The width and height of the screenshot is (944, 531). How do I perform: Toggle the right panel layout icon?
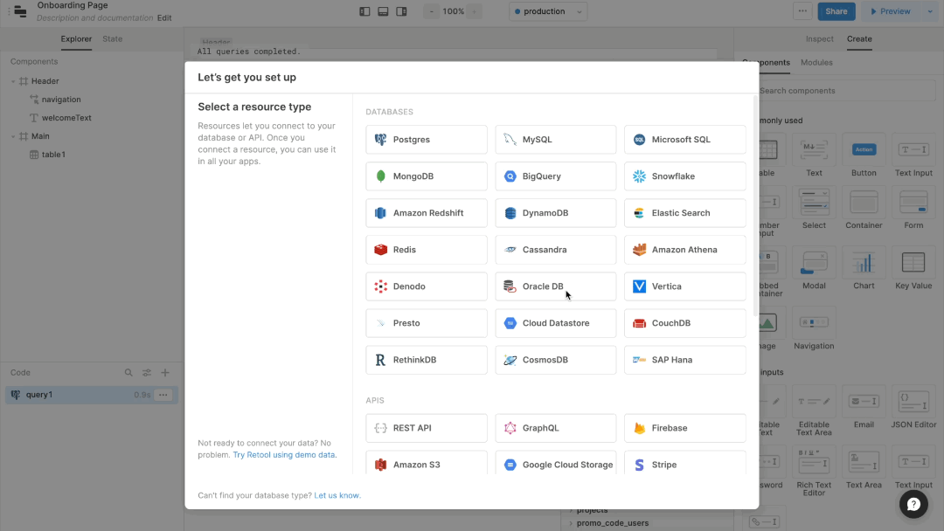(401, 11)
